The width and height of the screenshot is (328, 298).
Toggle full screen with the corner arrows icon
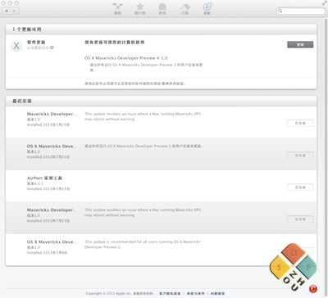[x=324, y=3]
